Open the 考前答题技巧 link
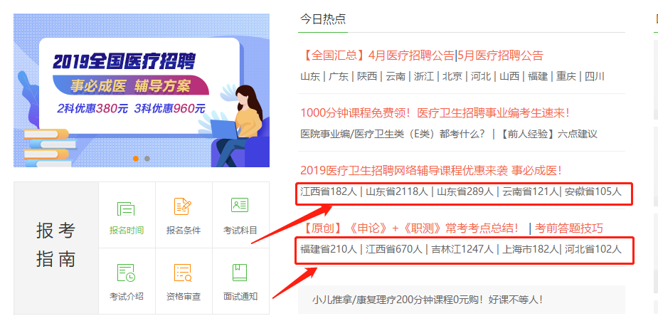Image resolution: width=658 pixels, height=316 pixels. point(569,228)
